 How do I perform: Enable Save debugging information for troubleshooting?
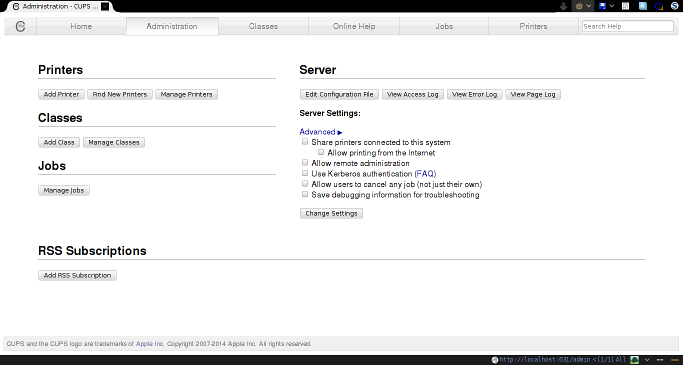(305, 194)
